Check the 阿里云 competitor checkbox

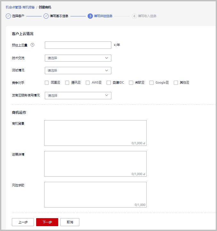tap(47, 83)
